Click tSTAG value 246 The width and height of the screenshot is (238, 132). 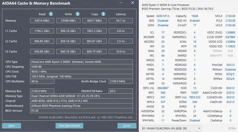(195, 102)
